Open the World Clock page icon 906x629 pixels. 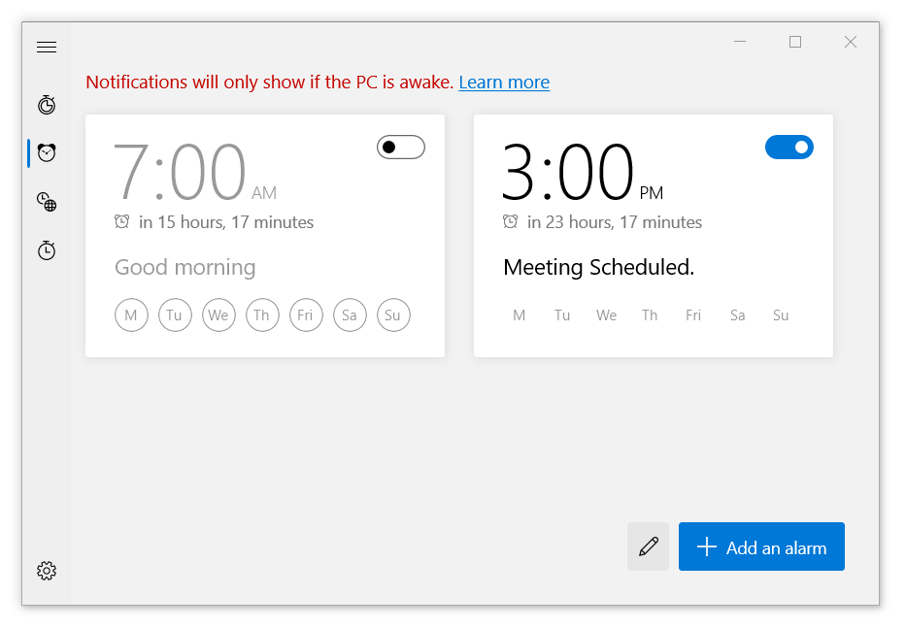click(47, 202)
